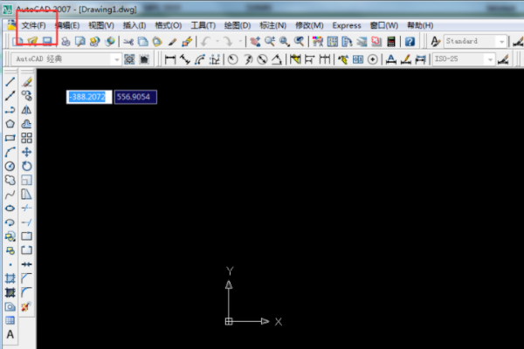
Task: Select the Trim tool
Action: 27,208
